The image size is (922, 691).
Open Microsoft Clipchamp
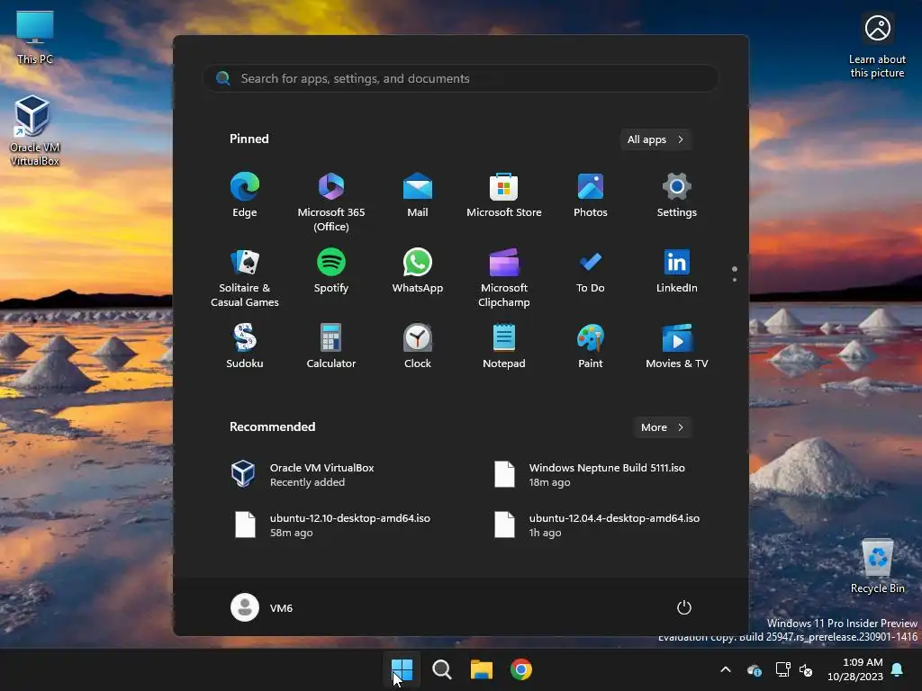504,276
